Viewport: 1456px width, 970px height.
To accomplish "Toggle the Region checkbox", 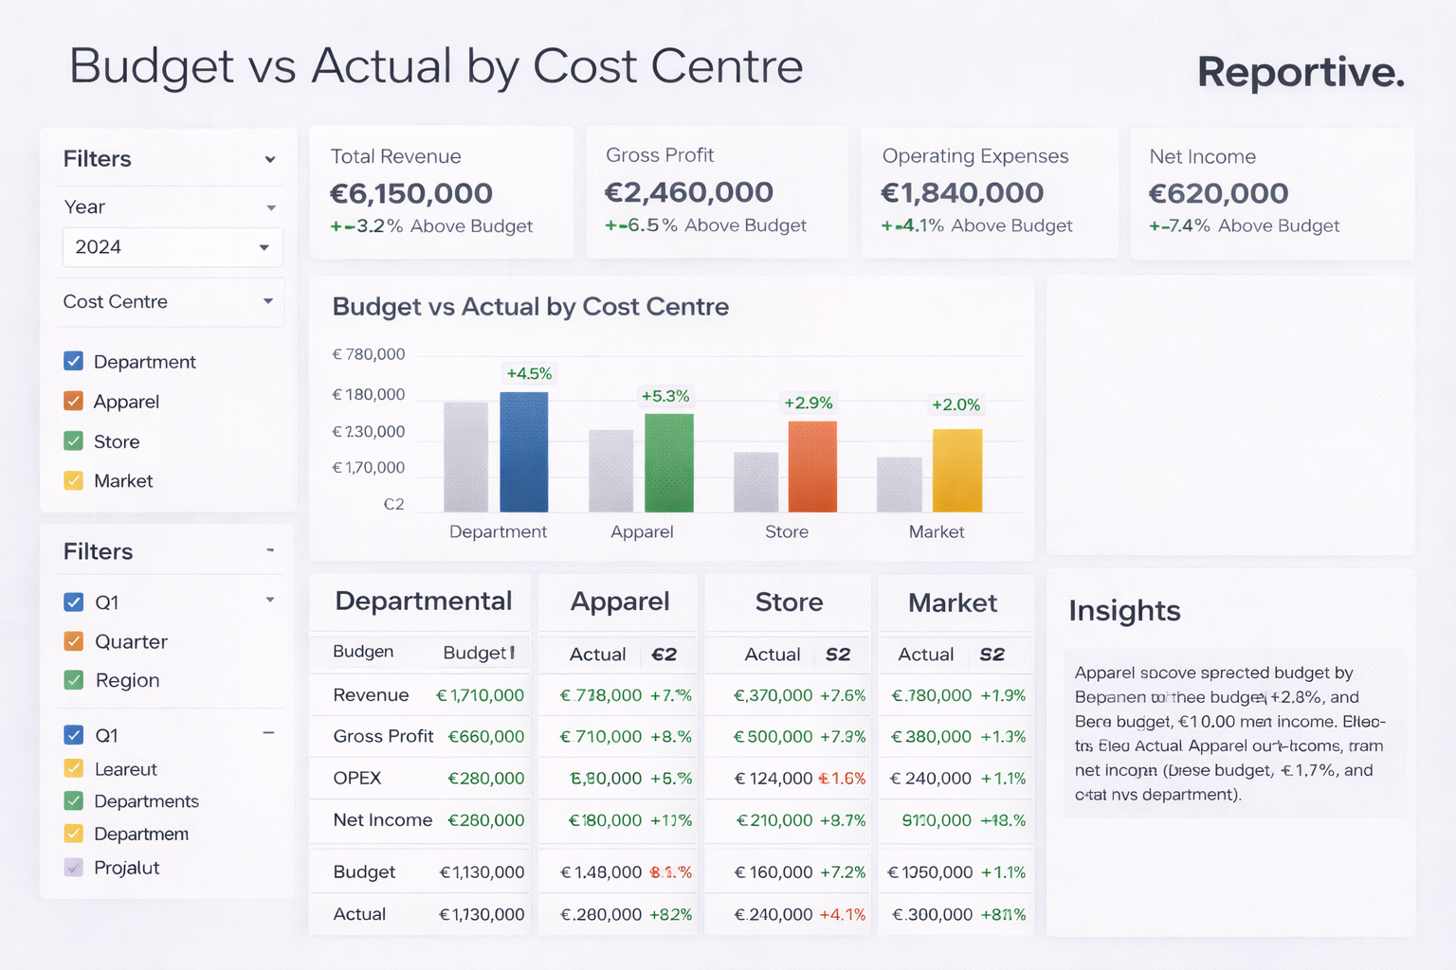I will tap(74, 680).
